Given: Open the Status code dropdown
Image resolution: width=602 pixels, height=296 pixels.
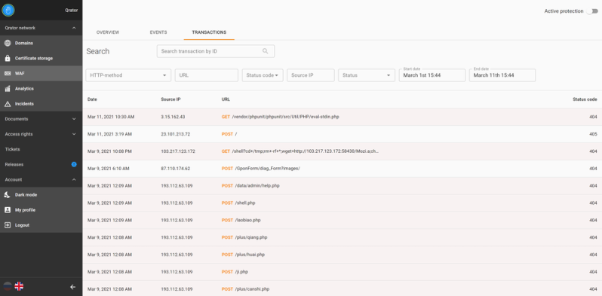Looking at the screenshot, I should coord(263,75).
